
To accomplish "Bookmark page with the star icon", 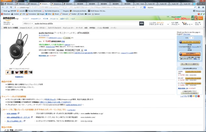I will pyautogui.click(x=137, y=7).
